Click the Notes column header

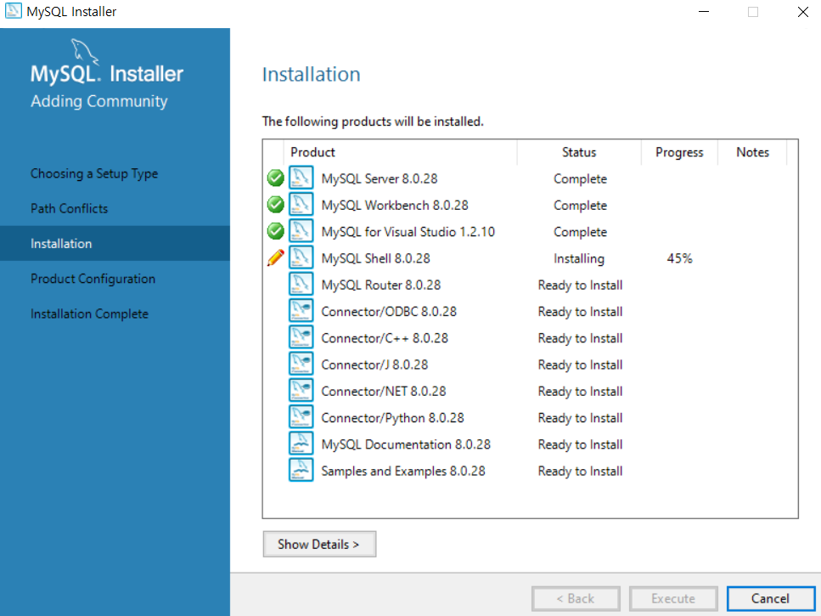(x=752, y=152)
